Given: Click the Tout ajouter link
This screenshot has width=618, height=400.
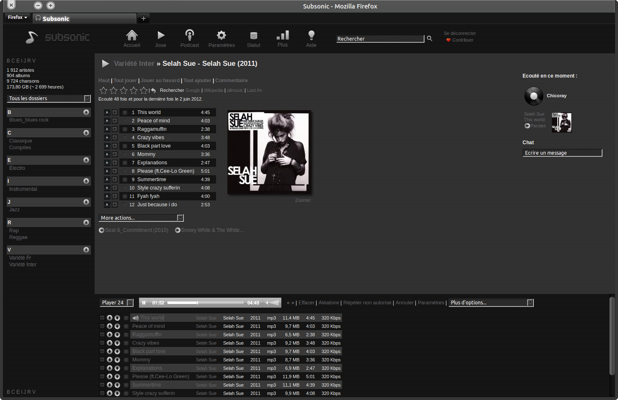Looking at the screenshot, I should click(x=197, y=81).
